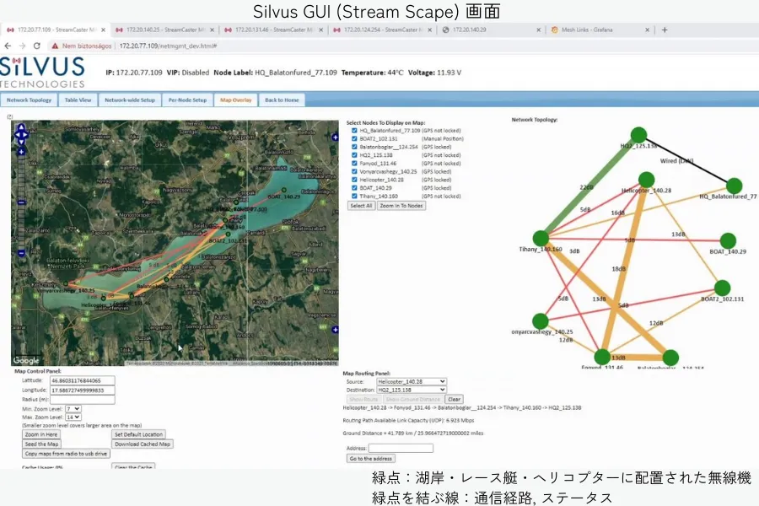Screen dimensions: 759x506
Task: Go forward in the browser
Action: (x=22, y=46)
